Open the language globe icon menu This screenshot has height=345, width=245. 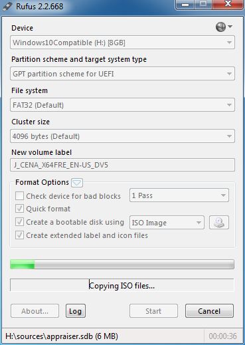(224, 27)
